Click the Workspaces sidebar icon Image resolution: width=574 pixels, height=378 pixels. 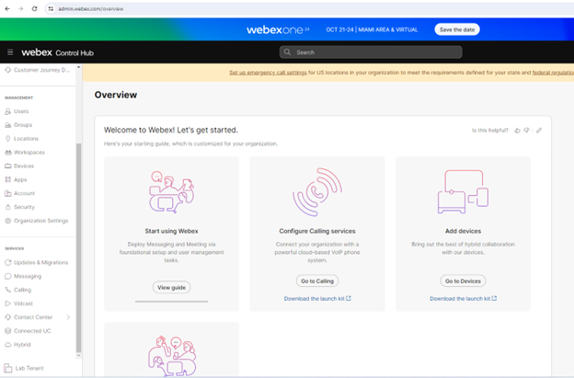click(7, 153)
